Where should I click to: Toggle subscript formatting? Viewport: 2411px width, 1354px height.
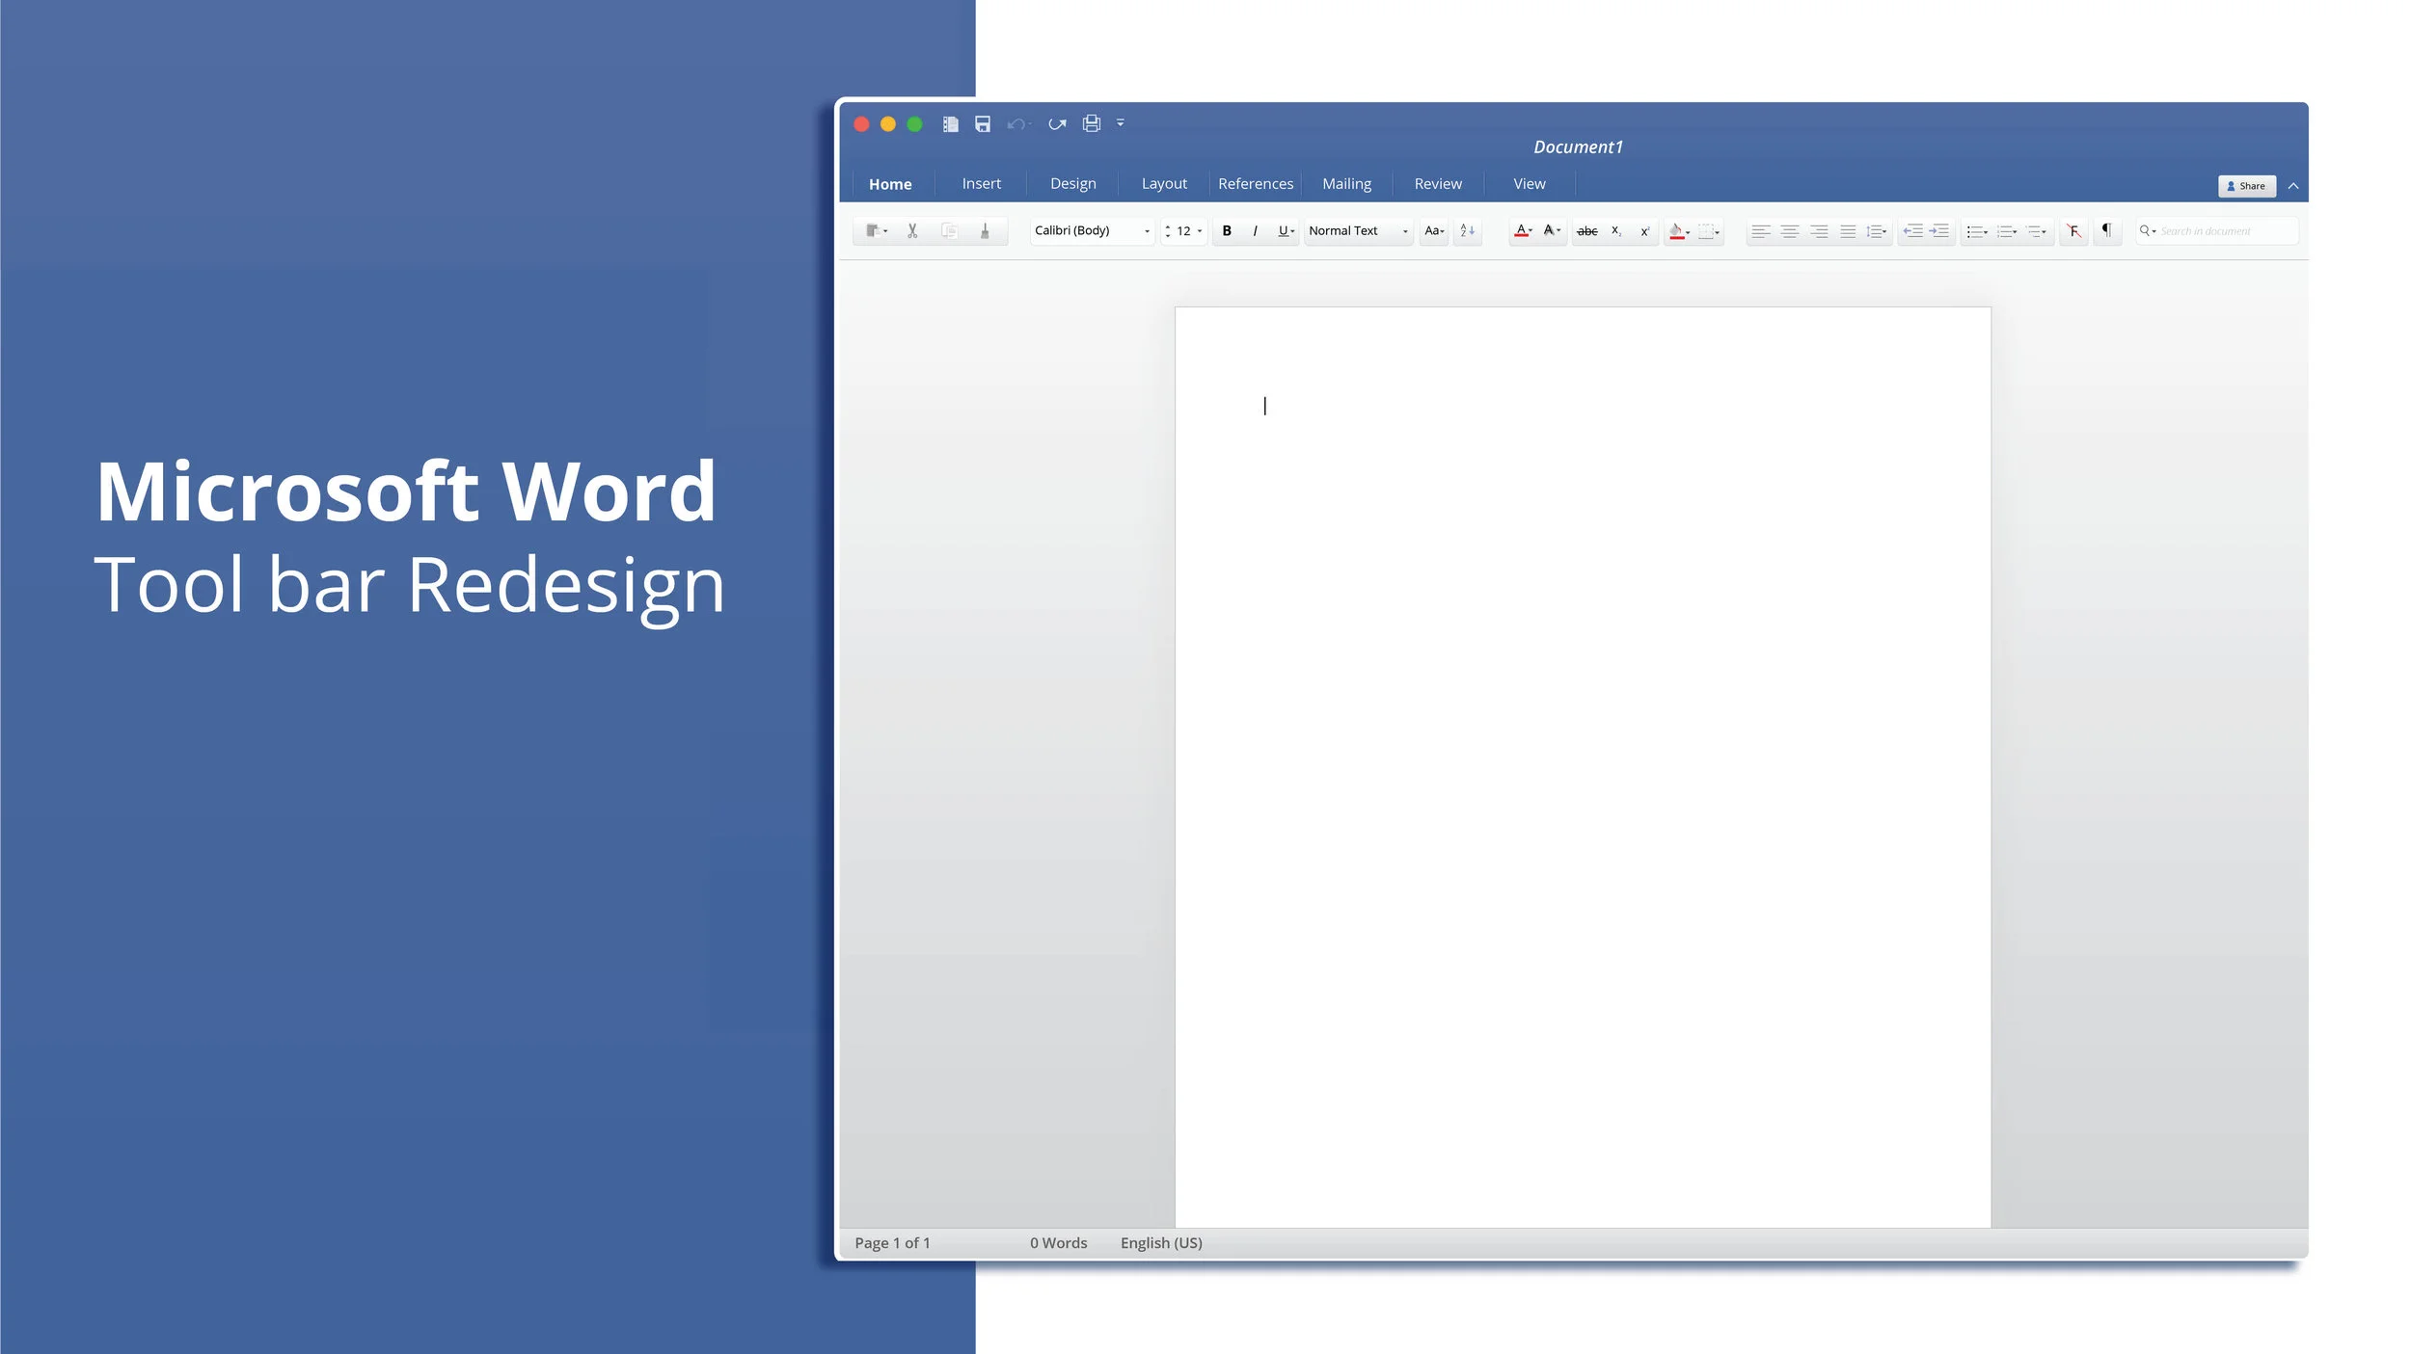point(1616,231)
